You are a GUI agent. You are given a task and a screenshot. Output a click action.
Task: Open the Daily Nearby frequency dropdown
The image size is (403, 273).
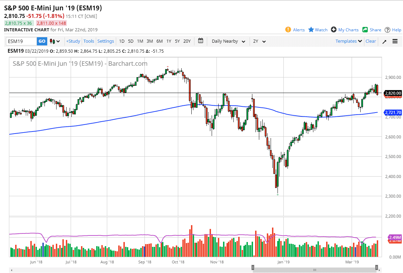[228, 41]
